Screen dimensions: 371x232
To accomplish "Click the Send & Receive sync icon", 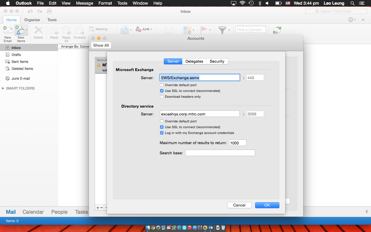I will (x=277, y=30).
